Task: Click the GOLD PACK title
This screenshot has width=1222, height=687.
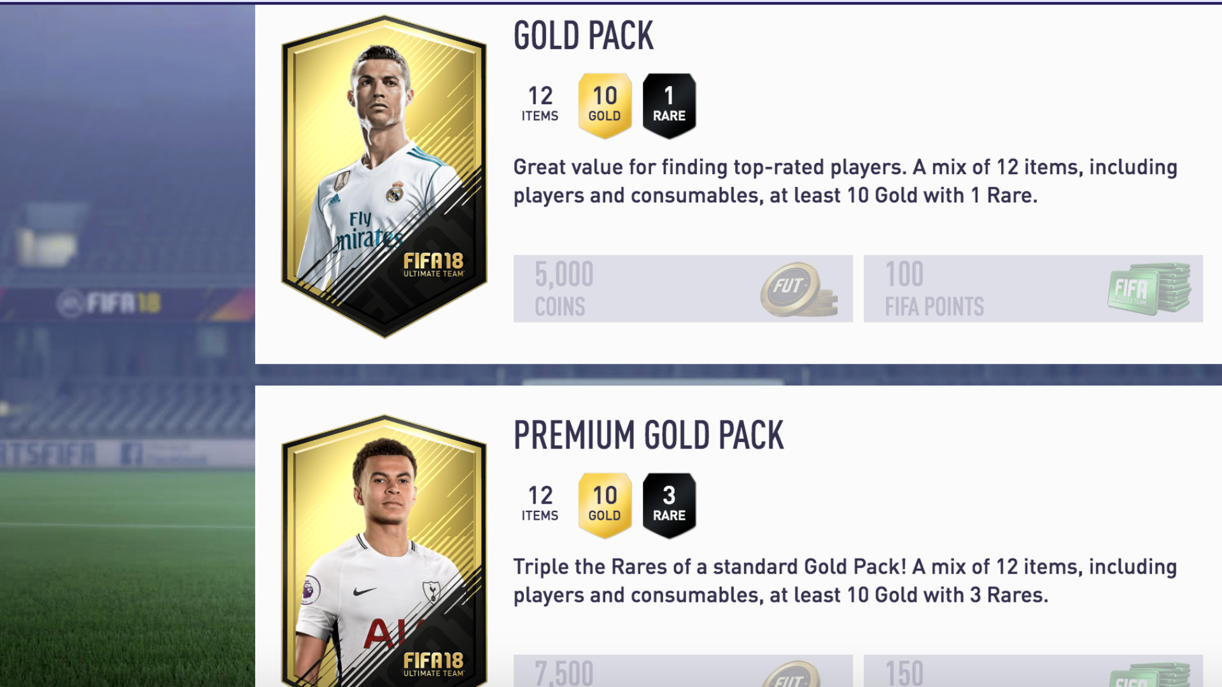Action: [x=584, y=36]
